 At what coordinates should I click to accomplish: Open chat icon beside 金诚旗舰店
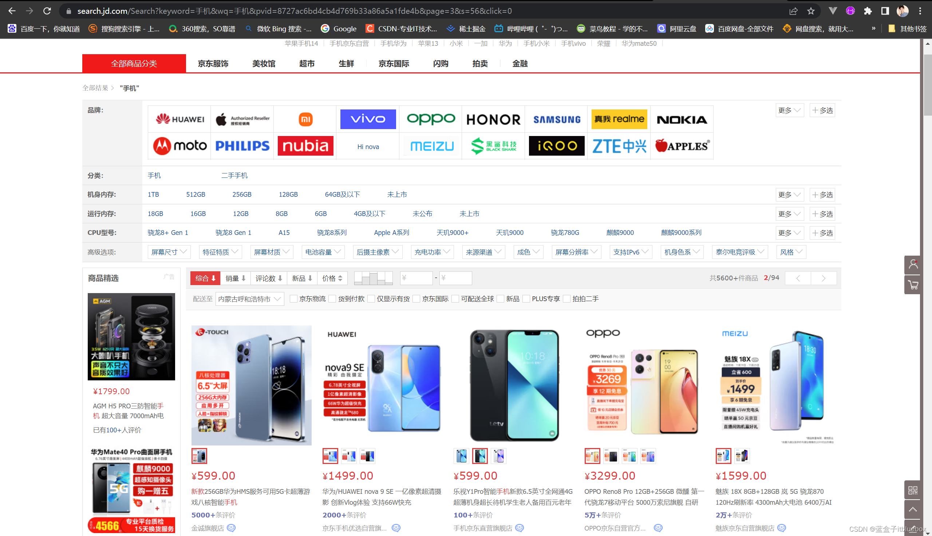[231, 528]
